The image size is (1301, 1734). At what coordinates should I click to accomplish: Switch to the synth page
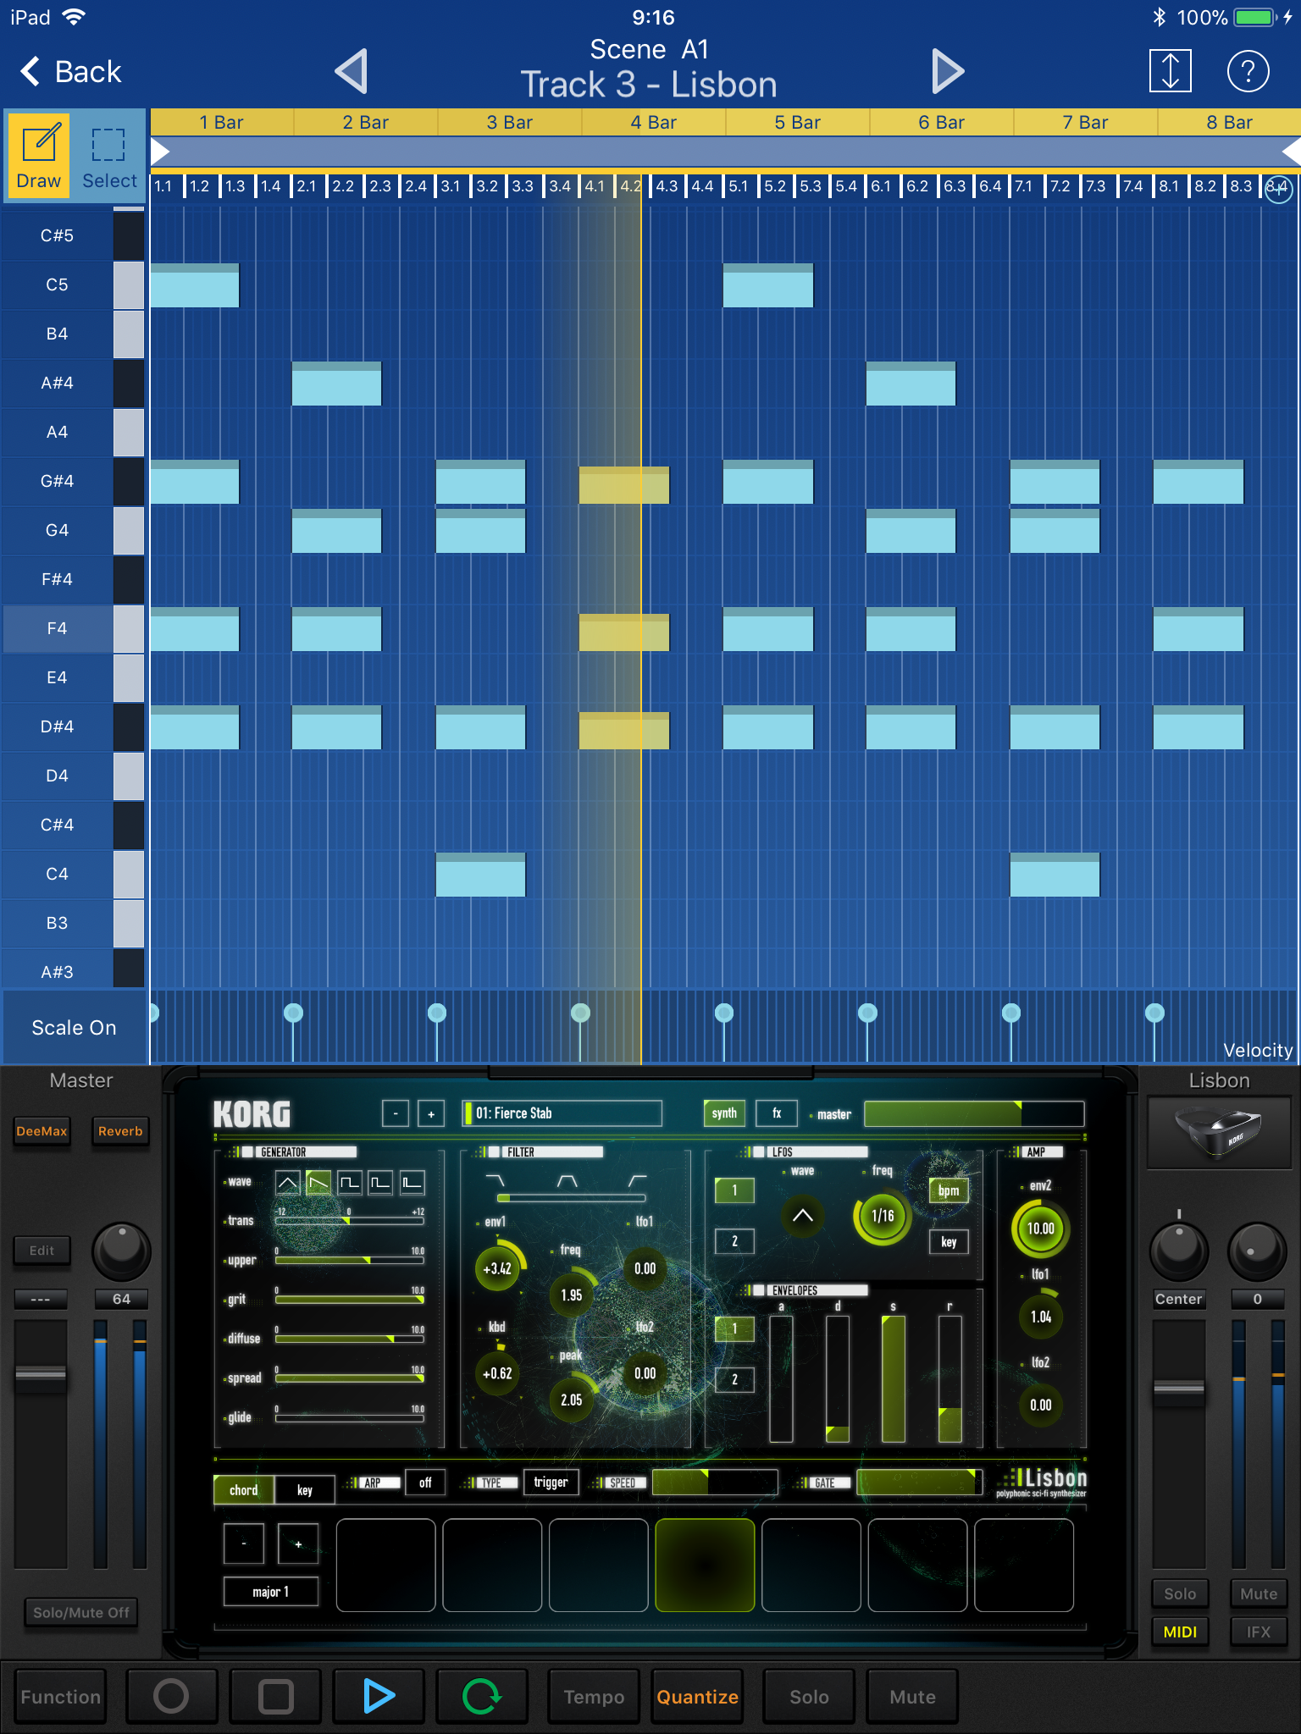[724, 1113]
